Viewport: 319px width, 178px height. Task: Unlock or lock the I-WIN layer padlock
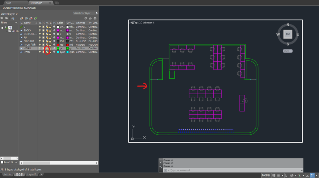point(50,52)
